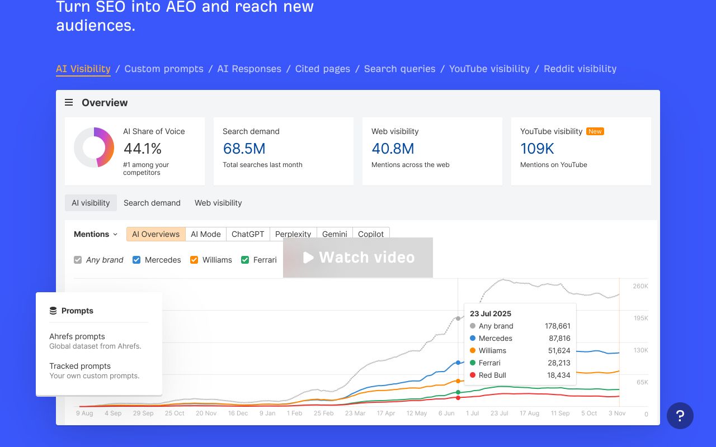
Task: Select the Perplexity platform tab
Action: pyautogui.click(x=293, y=234)
